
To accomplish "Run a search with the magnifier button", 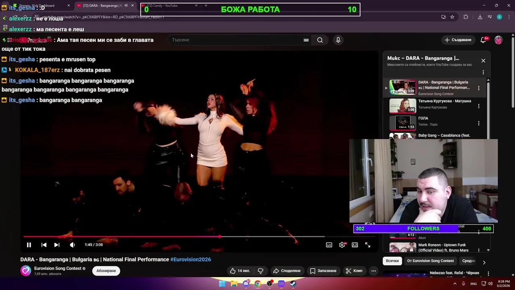I will coord(320,40).
